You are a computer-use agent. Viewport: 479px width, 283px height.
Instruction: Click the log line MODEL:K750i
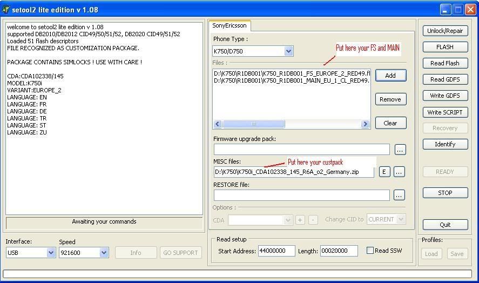(24, 83)
